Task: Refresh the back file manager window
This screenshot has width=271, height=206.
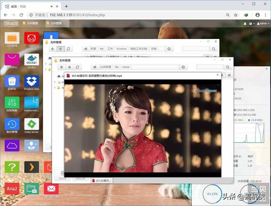Action: 69,49
